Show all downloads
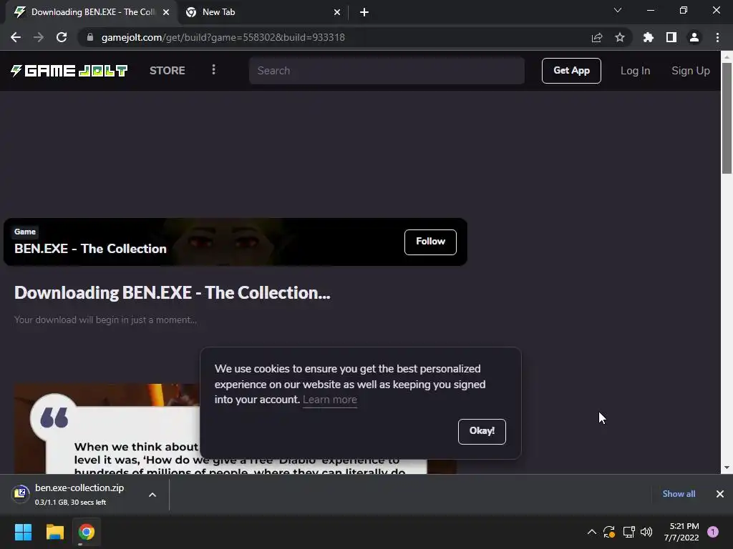 point(679,494)
